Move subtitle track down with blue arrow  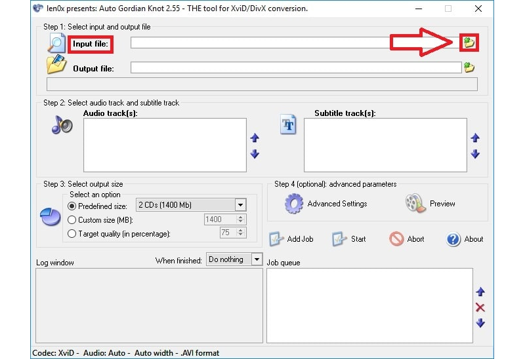point(475,154)
